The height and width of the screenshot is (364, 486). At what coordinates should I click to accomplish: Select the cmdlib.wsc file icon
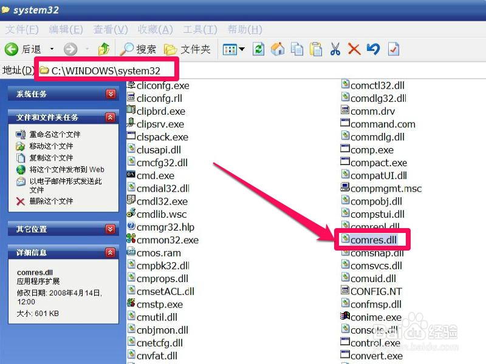click(x=131, y=214)
